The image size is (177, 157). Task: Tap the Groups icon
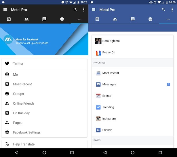point(7,94)
